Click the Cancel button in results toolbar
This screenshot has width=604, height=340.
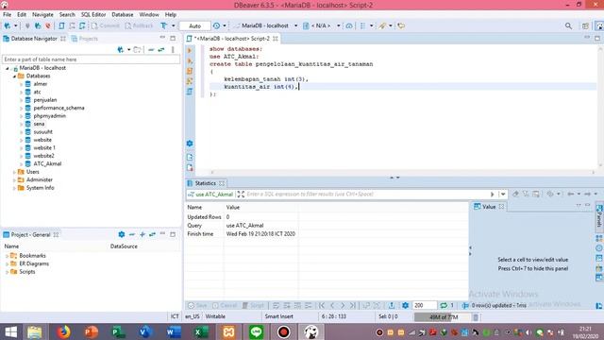click(x=225, y=305)
